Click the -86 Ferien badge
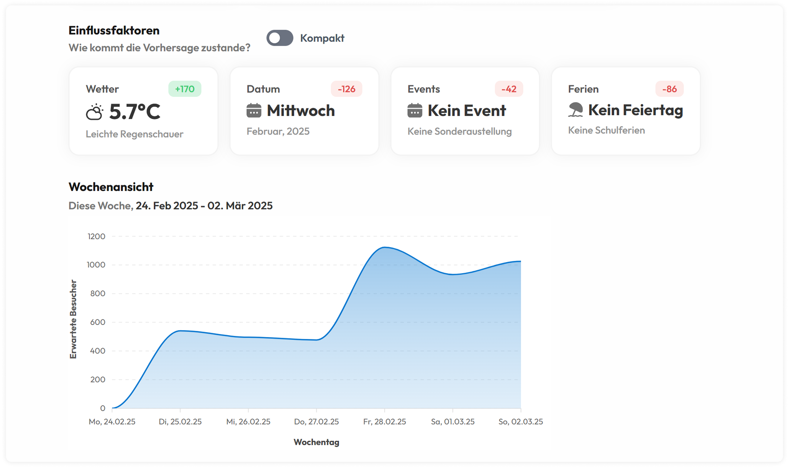This screenshot has height=468, width=789. tap(669, 89)
